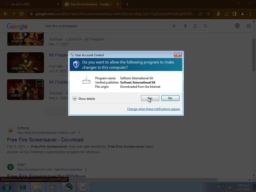Open Chrome from the taskbar

pos(69,187)
